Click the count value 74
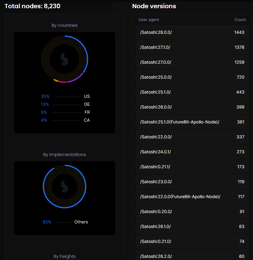Viewport: 253px width, 260px height. (242, 241)
